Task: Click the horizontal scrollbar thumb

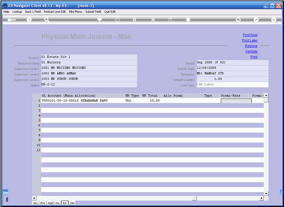Action: point(194,198)
